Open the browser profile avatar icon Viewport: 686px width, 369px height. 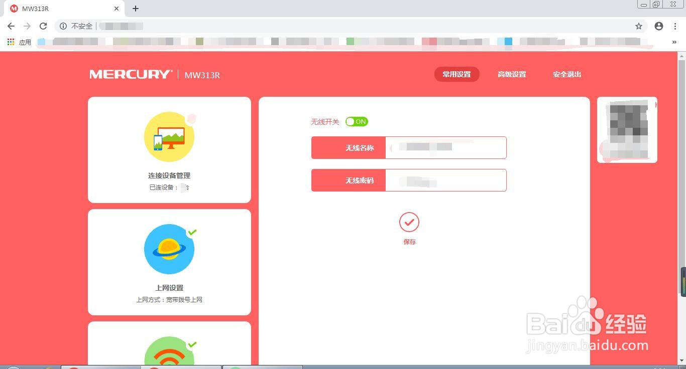[659, 26]
